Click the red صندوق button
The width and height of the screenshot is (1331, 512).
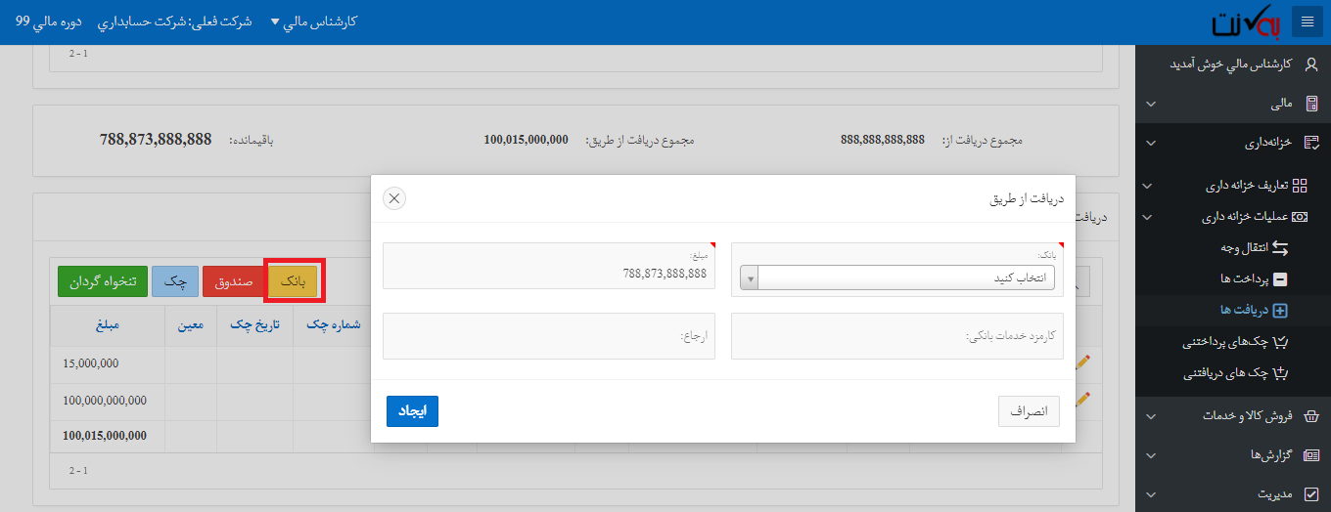pyautogui.click(x=234, y=281)
